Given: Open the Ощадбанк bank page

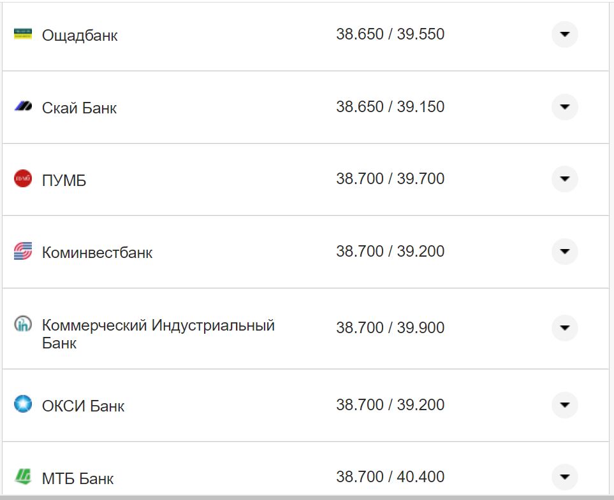Looking at the screenshot, I should point(79,35).
